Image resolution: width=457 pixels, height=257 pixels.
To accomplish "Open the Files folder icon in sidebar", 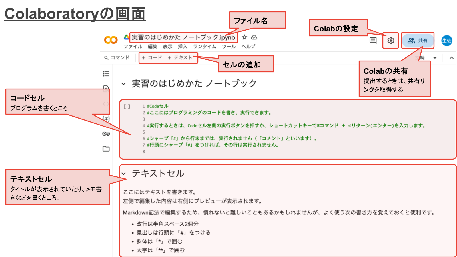I will pyautogui.click(x=106, y=149).
